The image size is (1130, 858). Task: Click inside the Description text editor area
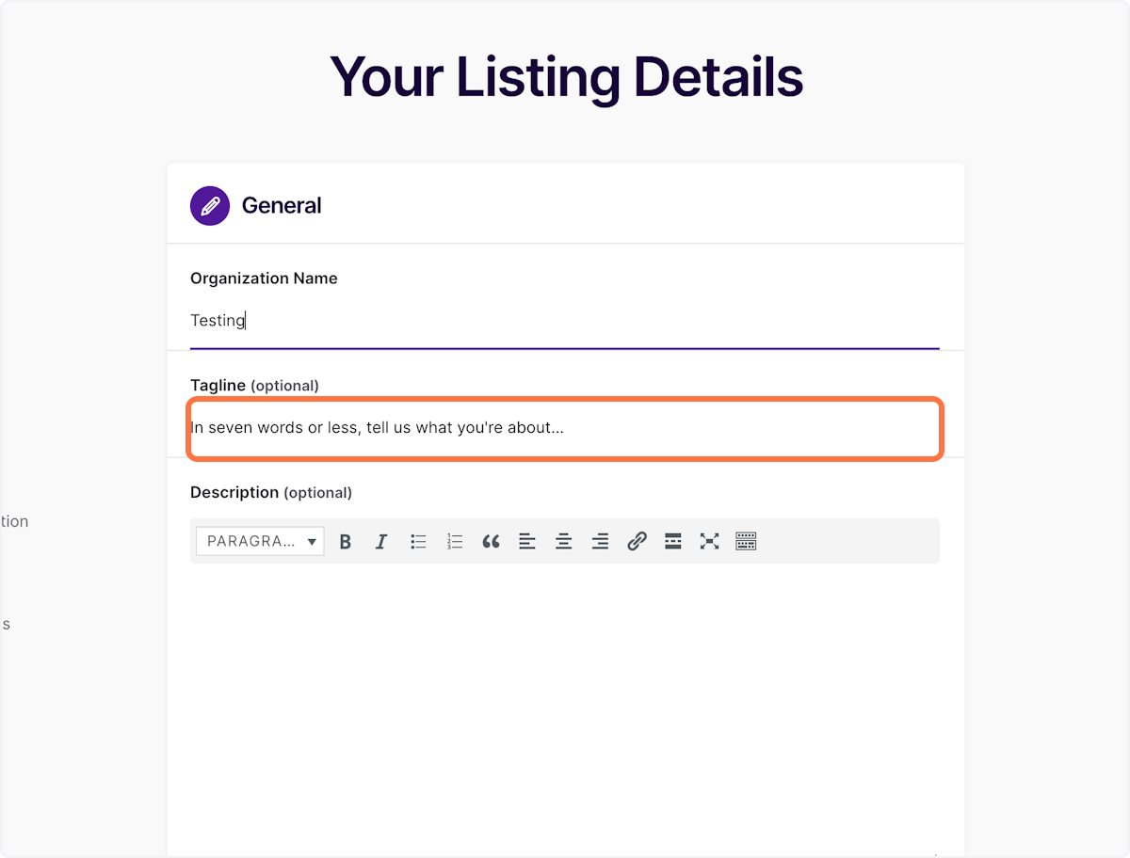[x=565, y=706]
